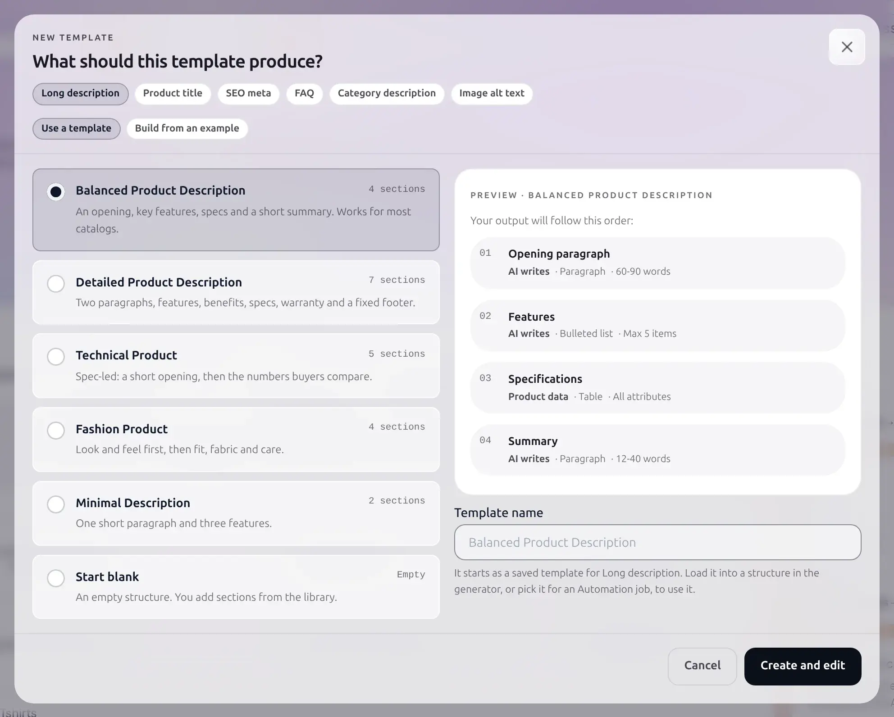Click the 'What should this template produce?' heading
The image size is (894, 717).
(x=178, y=62)
